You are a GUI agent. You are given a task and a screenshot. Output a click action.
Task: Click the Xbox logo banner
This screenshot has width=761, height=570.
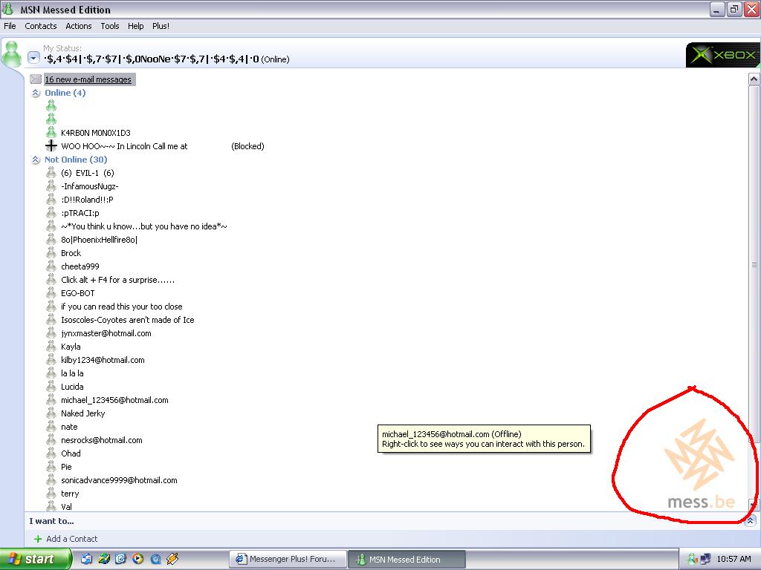click(x=722, y=55)
